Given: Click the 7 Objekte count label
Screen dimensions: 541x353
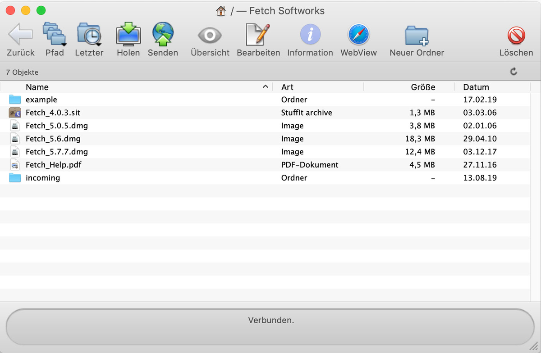Looking at the screenshot, I should [x=22, y=72].
